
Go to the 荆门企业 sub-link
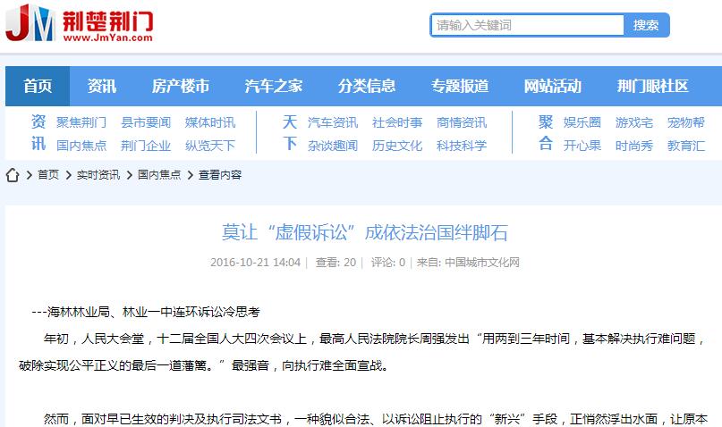pos(146,146)
